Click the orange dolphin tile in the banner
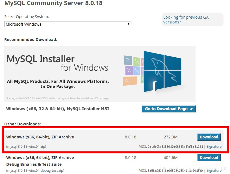Image resolution: width=230 pixels, height=174 pixels. tap(130, 81)
